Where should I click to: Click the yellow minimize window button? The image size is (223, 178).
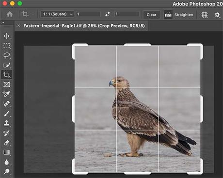12,3
